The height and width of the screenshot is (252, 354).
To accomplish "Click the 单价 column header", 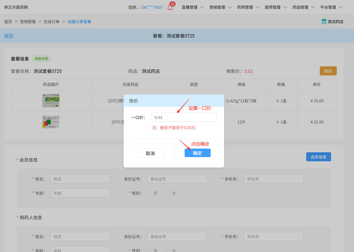I will click(317, 84).
